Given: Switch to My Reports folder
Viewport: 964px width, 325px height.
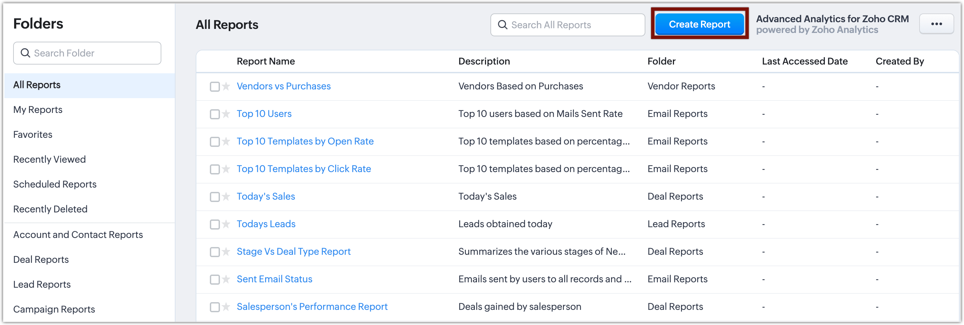Looking at the screenshot, I should (x=38, y=110).
